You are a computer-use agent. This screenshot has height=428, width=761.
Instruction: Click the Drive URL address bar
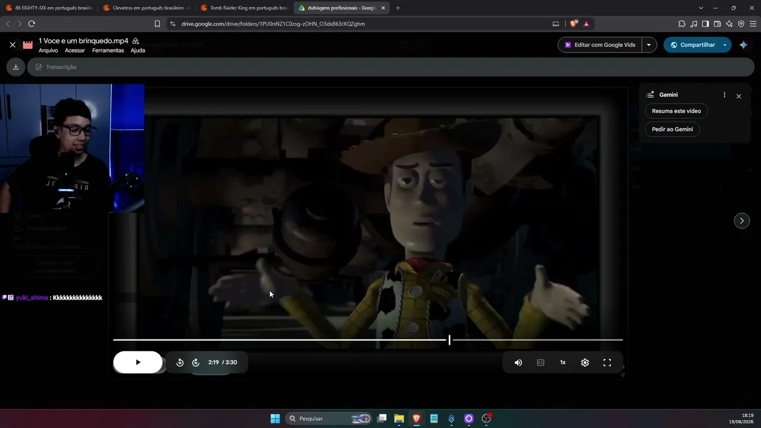(357, 24)
